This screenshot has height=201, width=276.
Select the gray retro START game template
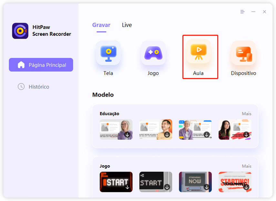[156, 182]
